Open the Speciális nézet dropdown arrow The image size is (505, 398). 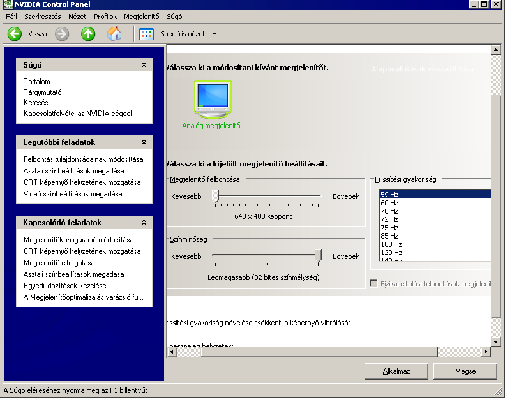coord(215,34)
